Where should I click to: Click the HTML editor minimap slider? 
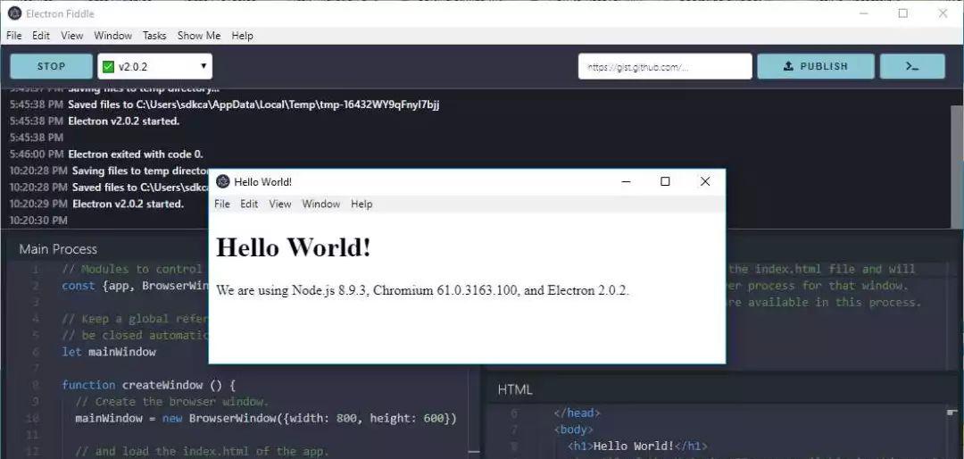952,411
